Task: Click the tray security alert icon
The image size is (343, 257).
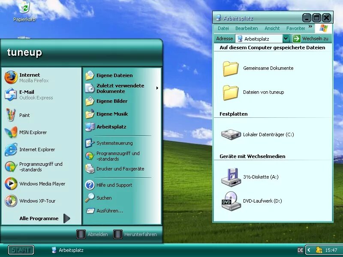Action: (319, 250)
